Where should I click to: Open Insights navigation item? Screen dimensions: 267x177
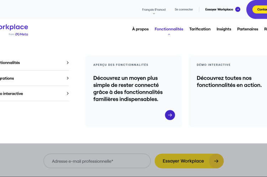224,29
